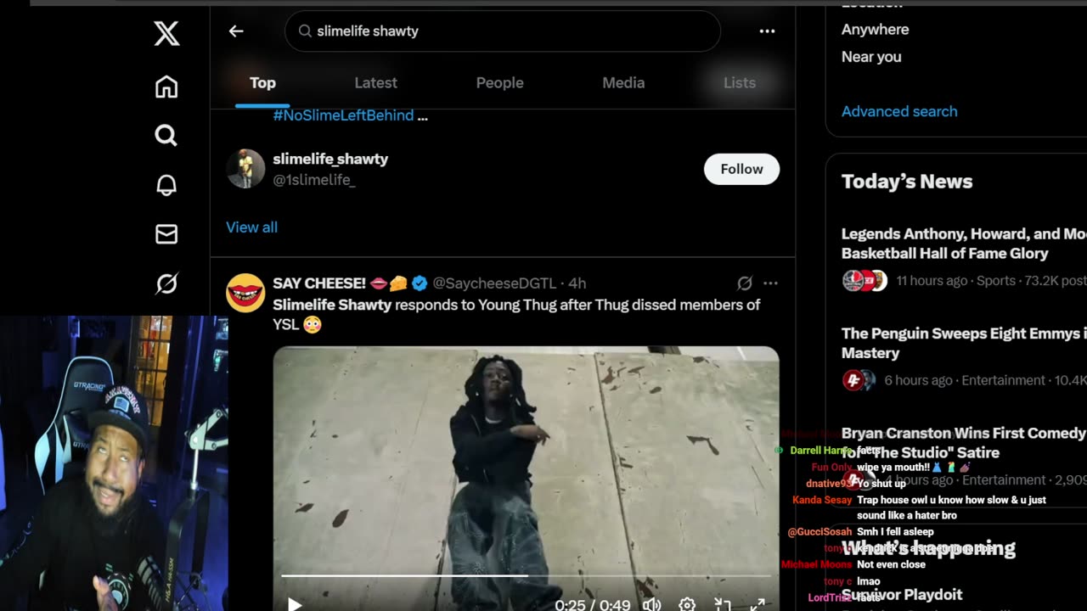This screenshot has width=1087, height=611.
Task: Follow slimelife_shawty
Action: pos(741,169)
